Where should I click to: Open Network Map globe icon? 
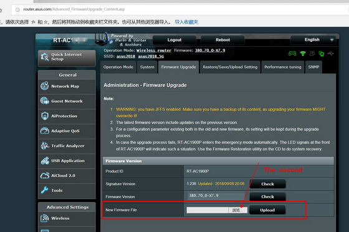click(44, 86)
